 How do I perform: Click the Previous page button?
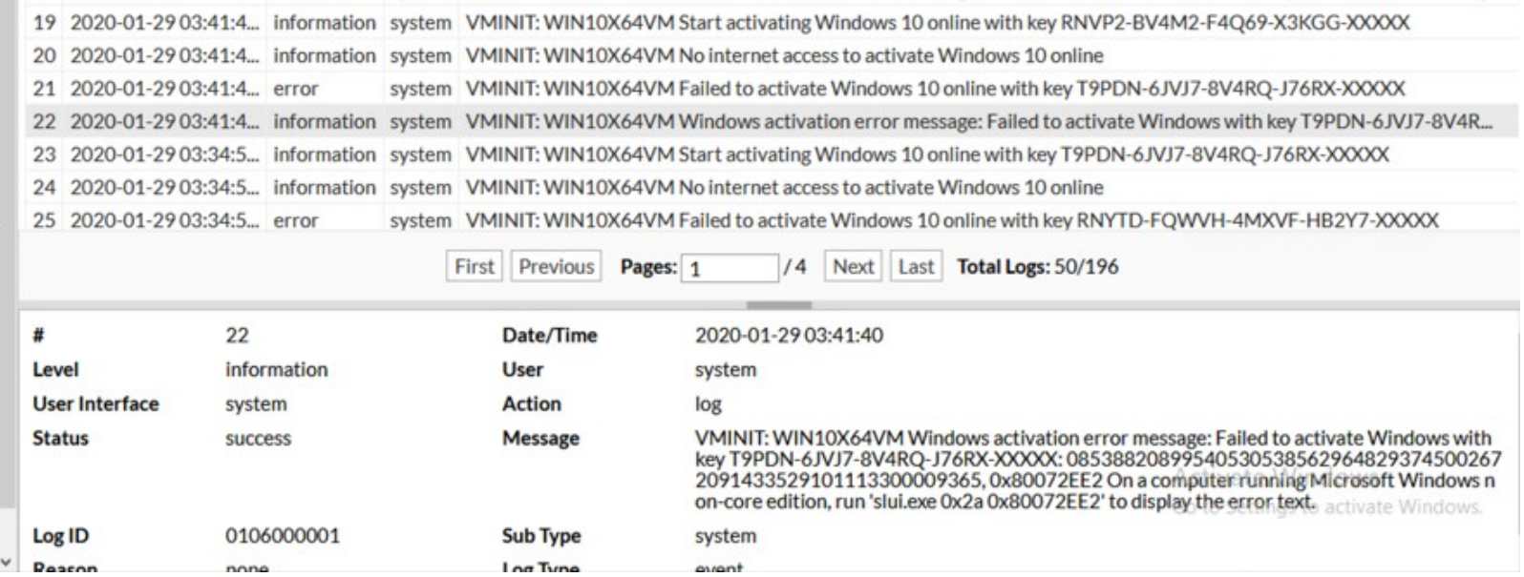(556, 267)
